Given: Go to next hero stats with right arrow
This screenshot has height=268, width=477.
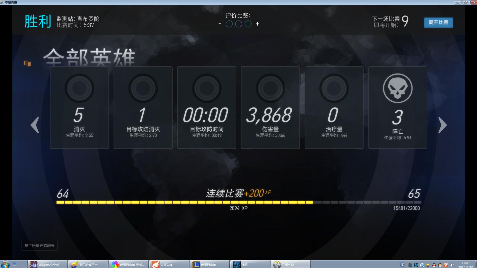Looking at the screenshot, I should tap(442, 125).
